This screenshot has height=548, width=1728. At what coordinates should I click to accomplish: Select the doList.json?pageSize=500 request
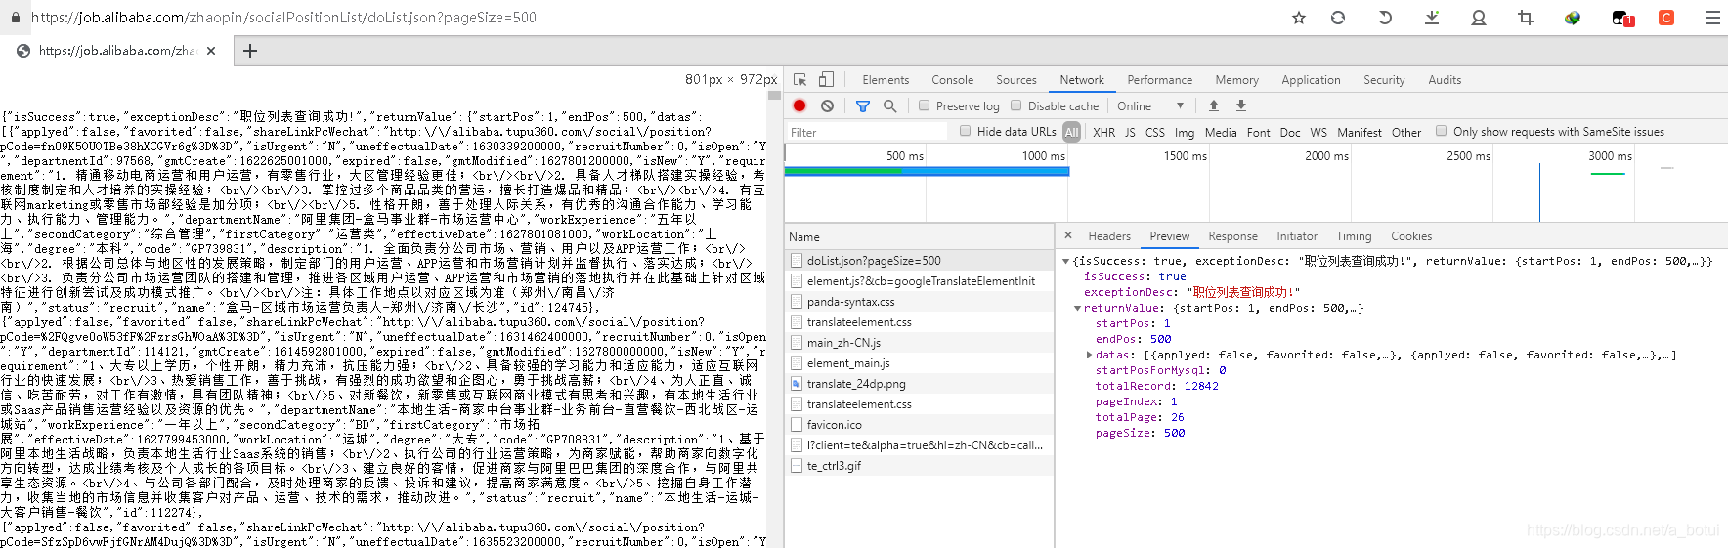tap(919, 261)
